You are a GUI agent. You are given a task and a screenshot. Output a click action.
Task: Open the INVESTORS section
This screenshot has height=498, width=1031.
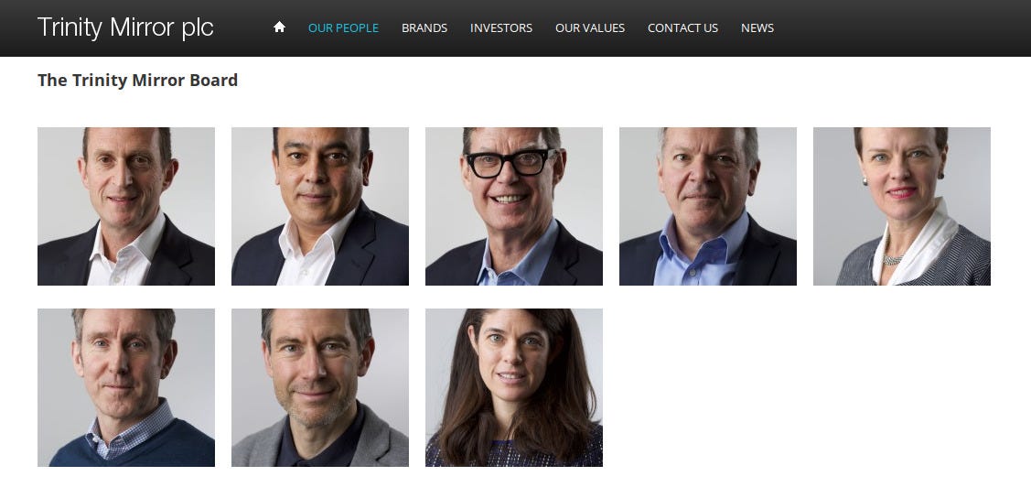pyautogui.click(x=501, y=27)
